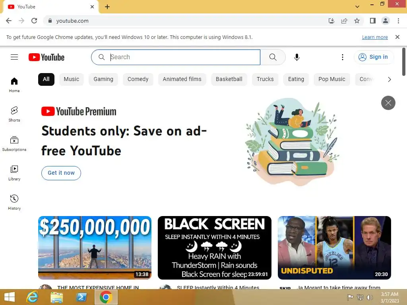This screenshot has height=305, width=407.
Task: Dismiss the Chrome update notification bar
Action: coord(397,37)
